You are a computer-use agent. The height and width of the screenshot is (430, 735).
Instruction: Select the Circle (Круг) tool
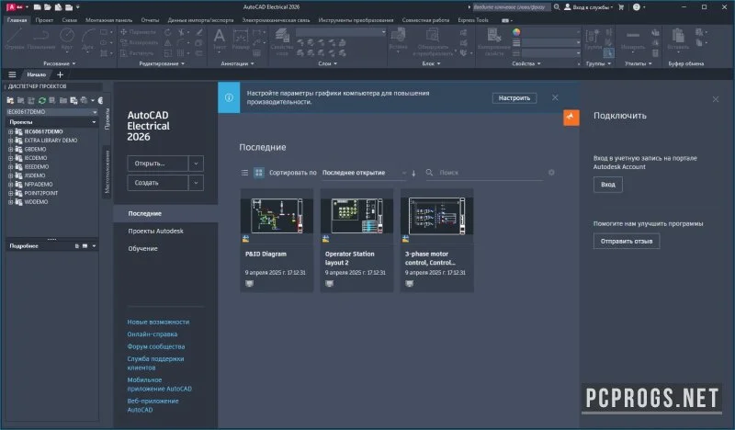(67, 39)
